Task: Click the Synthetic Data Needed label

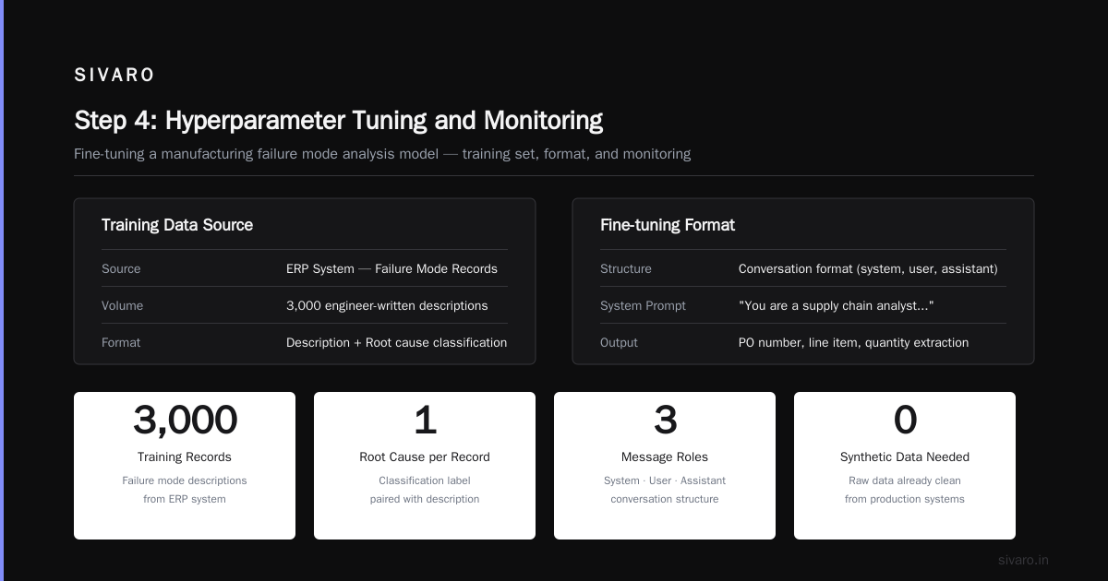Action: pyautogui.click(x=905, y=456)
